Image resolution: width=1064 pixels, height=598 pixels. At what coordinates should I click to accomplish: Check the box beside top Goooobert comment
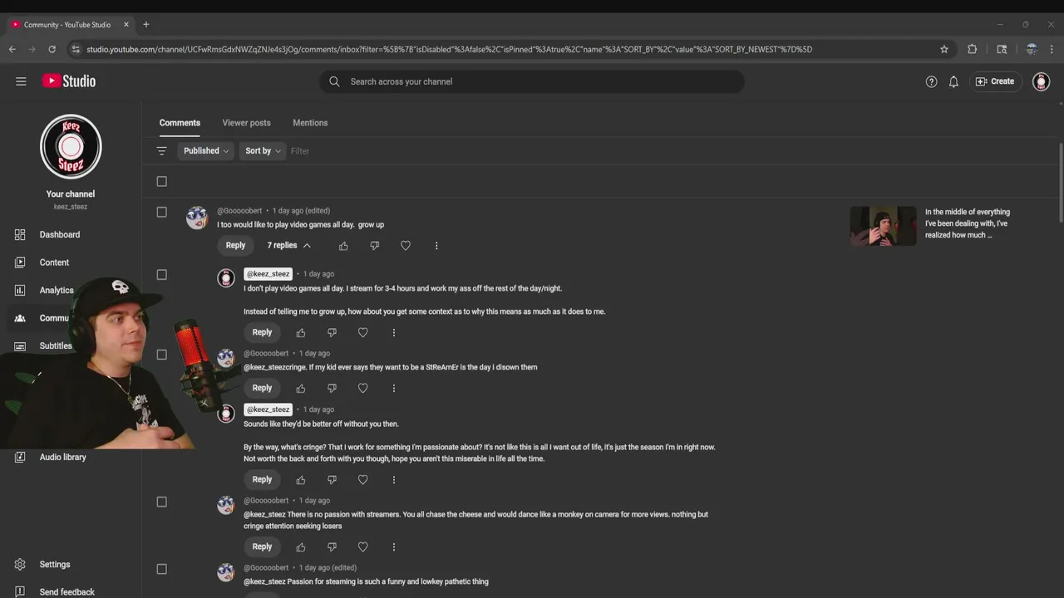coord(162,212)
